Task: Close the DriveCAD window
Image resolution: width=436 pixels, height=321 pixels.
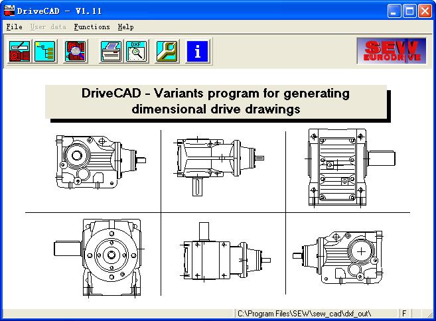Action: point(425,11)
